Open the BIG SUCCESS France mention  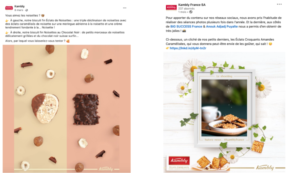point(186,26)
